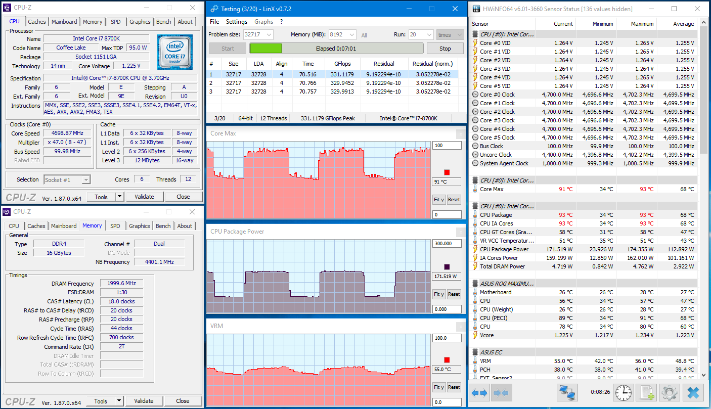
Task: Start logging with the sheet-plus icon
Action: (646, 392)
